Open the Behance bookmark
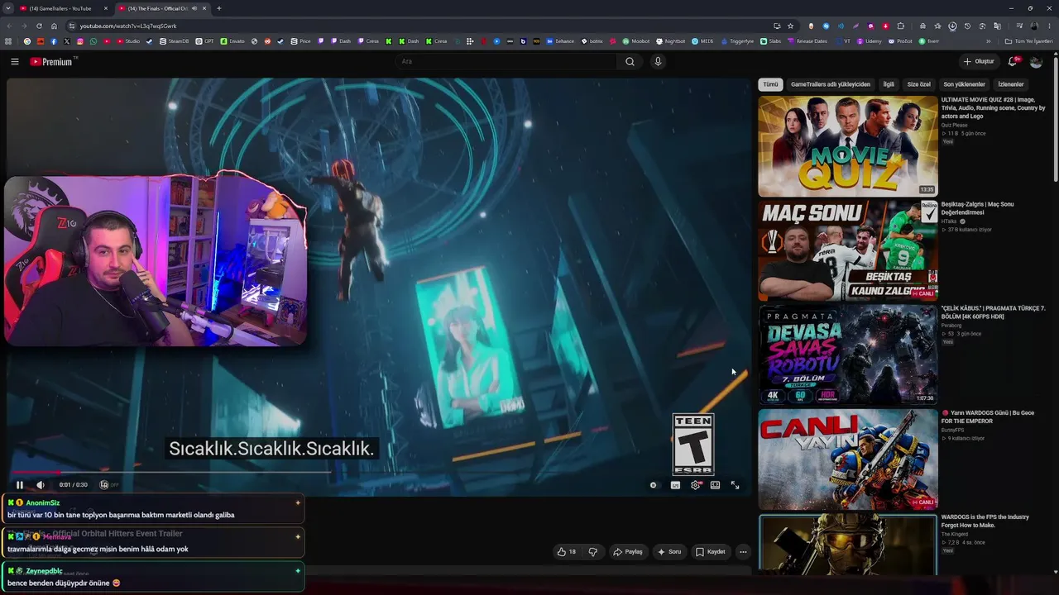 pyautogui.click(x=560, y=41)
